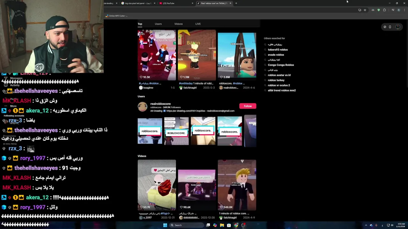Open '1 minute of roblox core' video with 1.3M likes
Image resolution: width=408 pixels, height=229 pixels.
tap(197, 55)
